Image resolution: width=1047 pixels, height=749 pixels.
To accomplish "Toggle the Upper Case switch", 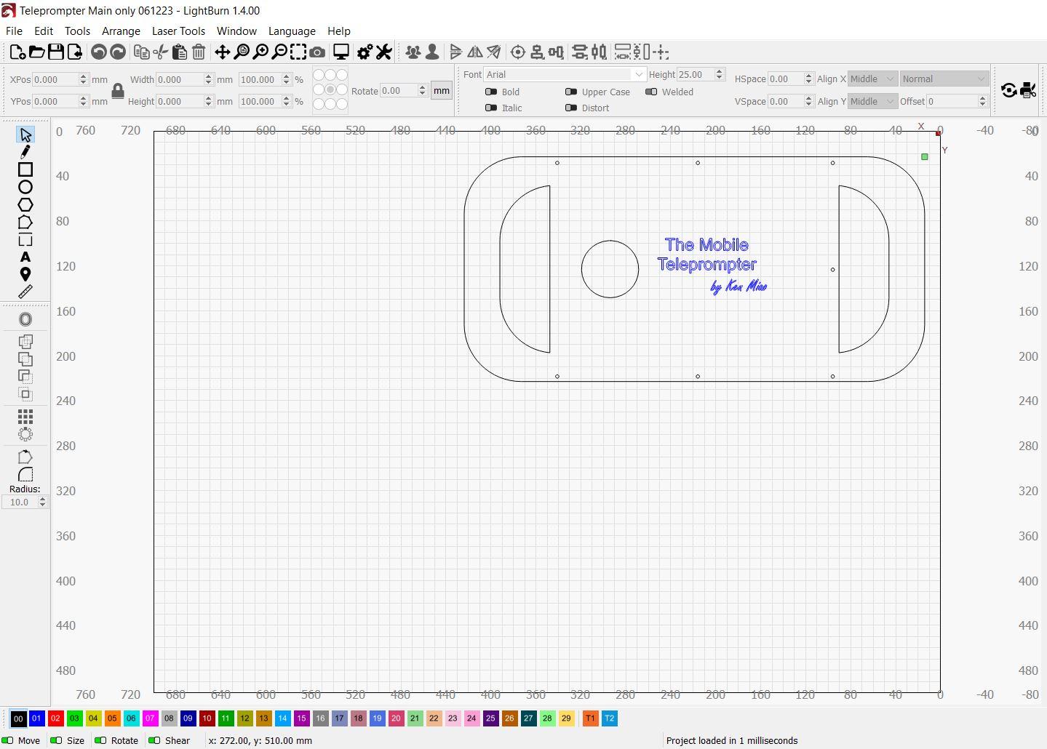I will [571, 92].
